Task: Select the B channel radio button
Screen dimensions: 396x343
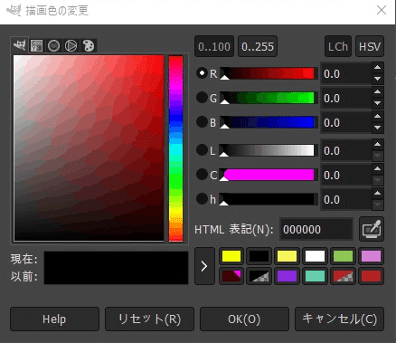Action: (x=202, y=122)
